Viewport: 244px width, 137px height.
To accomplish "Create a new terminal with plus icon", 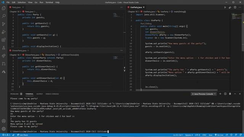I will click(x=220, y=94).
